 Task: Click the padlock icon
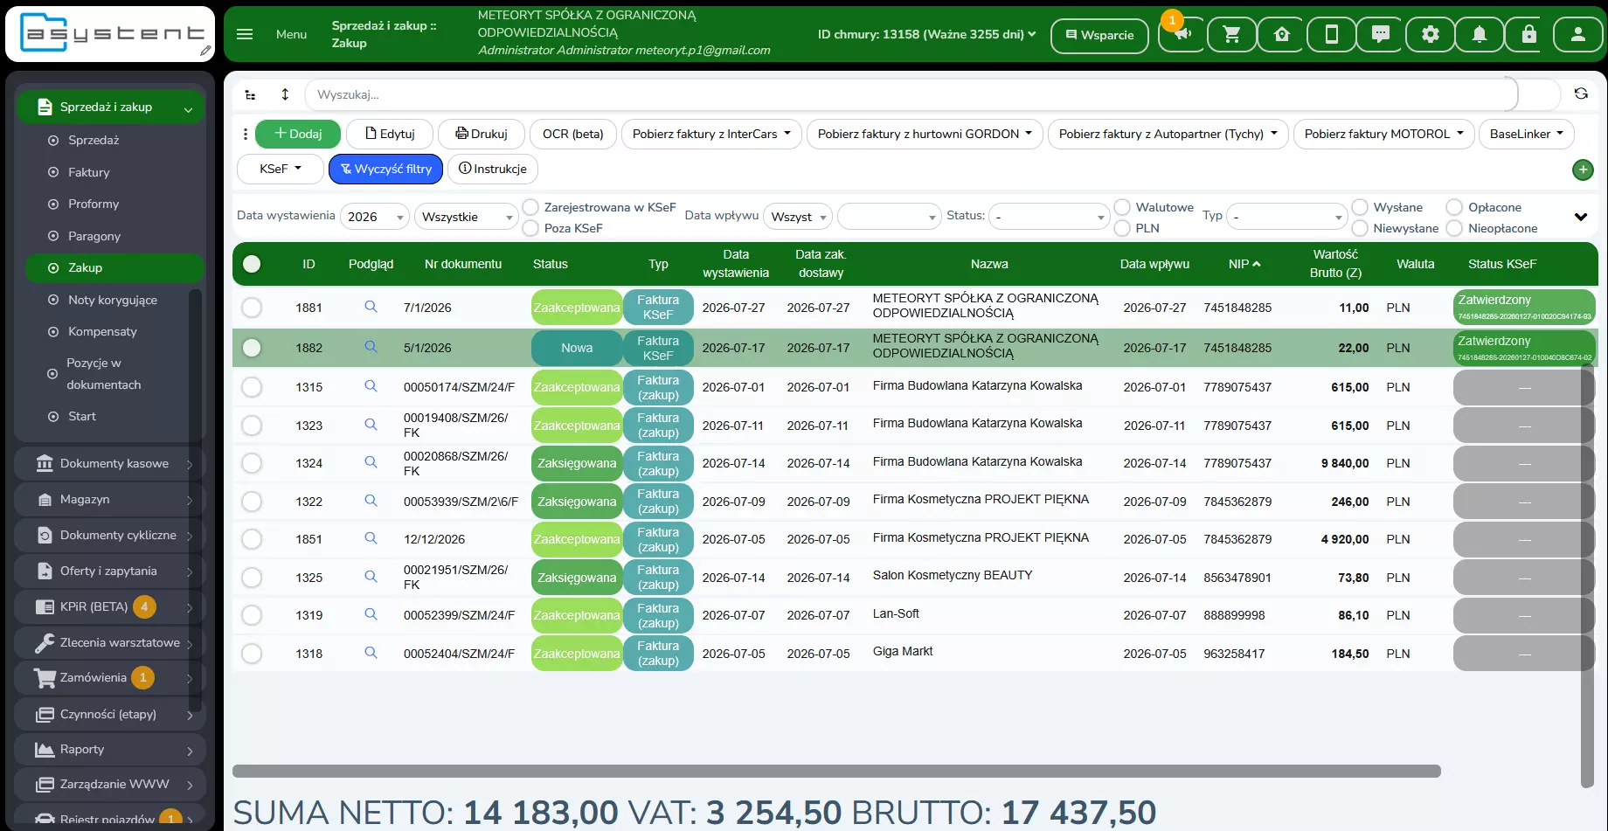pos(1528,35)
